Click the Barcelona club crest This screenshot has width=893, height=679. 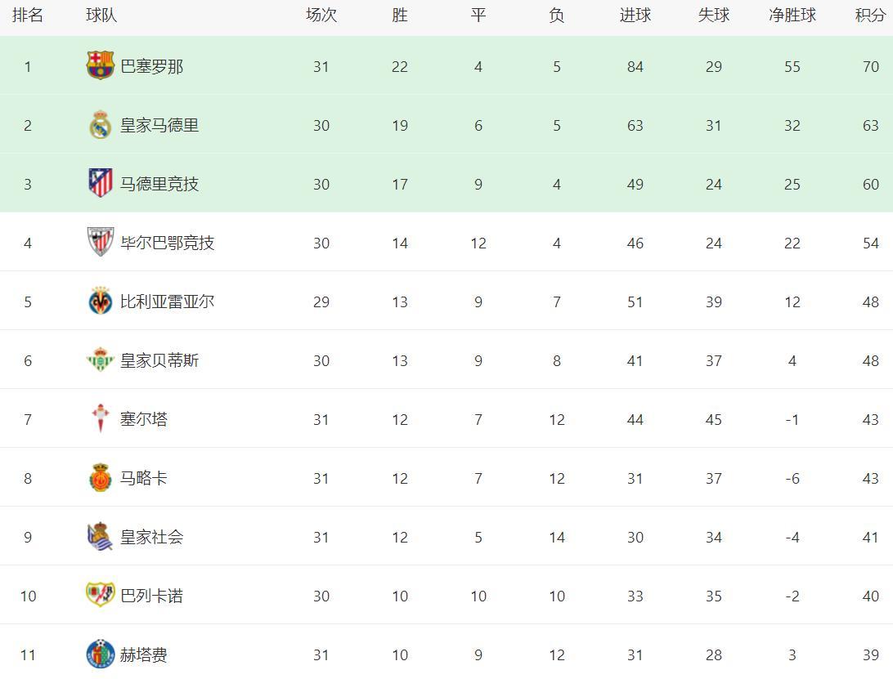tap(100, 65)
